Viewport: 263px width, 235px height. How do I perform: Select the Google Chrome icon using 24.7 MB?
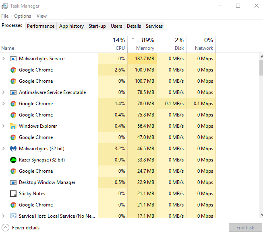point(13,171)
